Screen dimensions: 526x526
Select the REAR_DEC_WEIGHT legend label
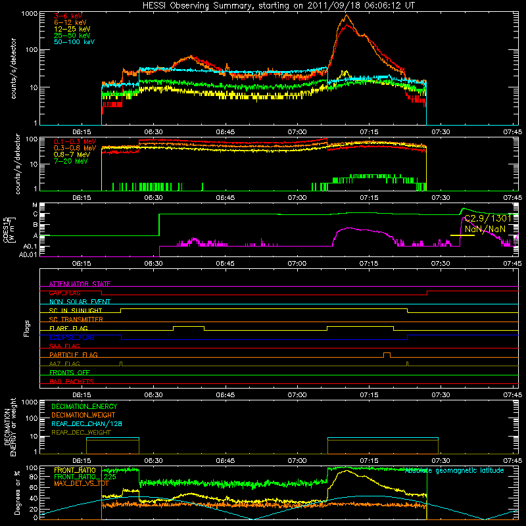coord(81,433)
